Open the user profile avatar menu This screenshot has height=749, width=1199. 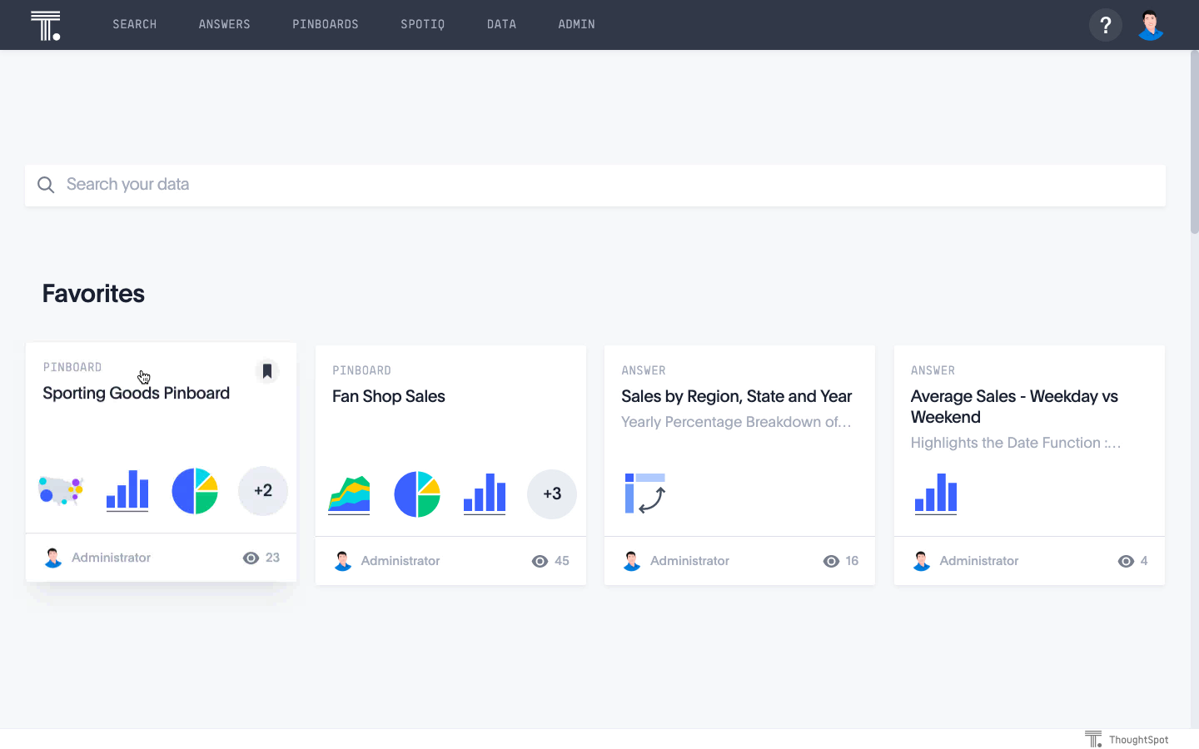pos(1151,25)
